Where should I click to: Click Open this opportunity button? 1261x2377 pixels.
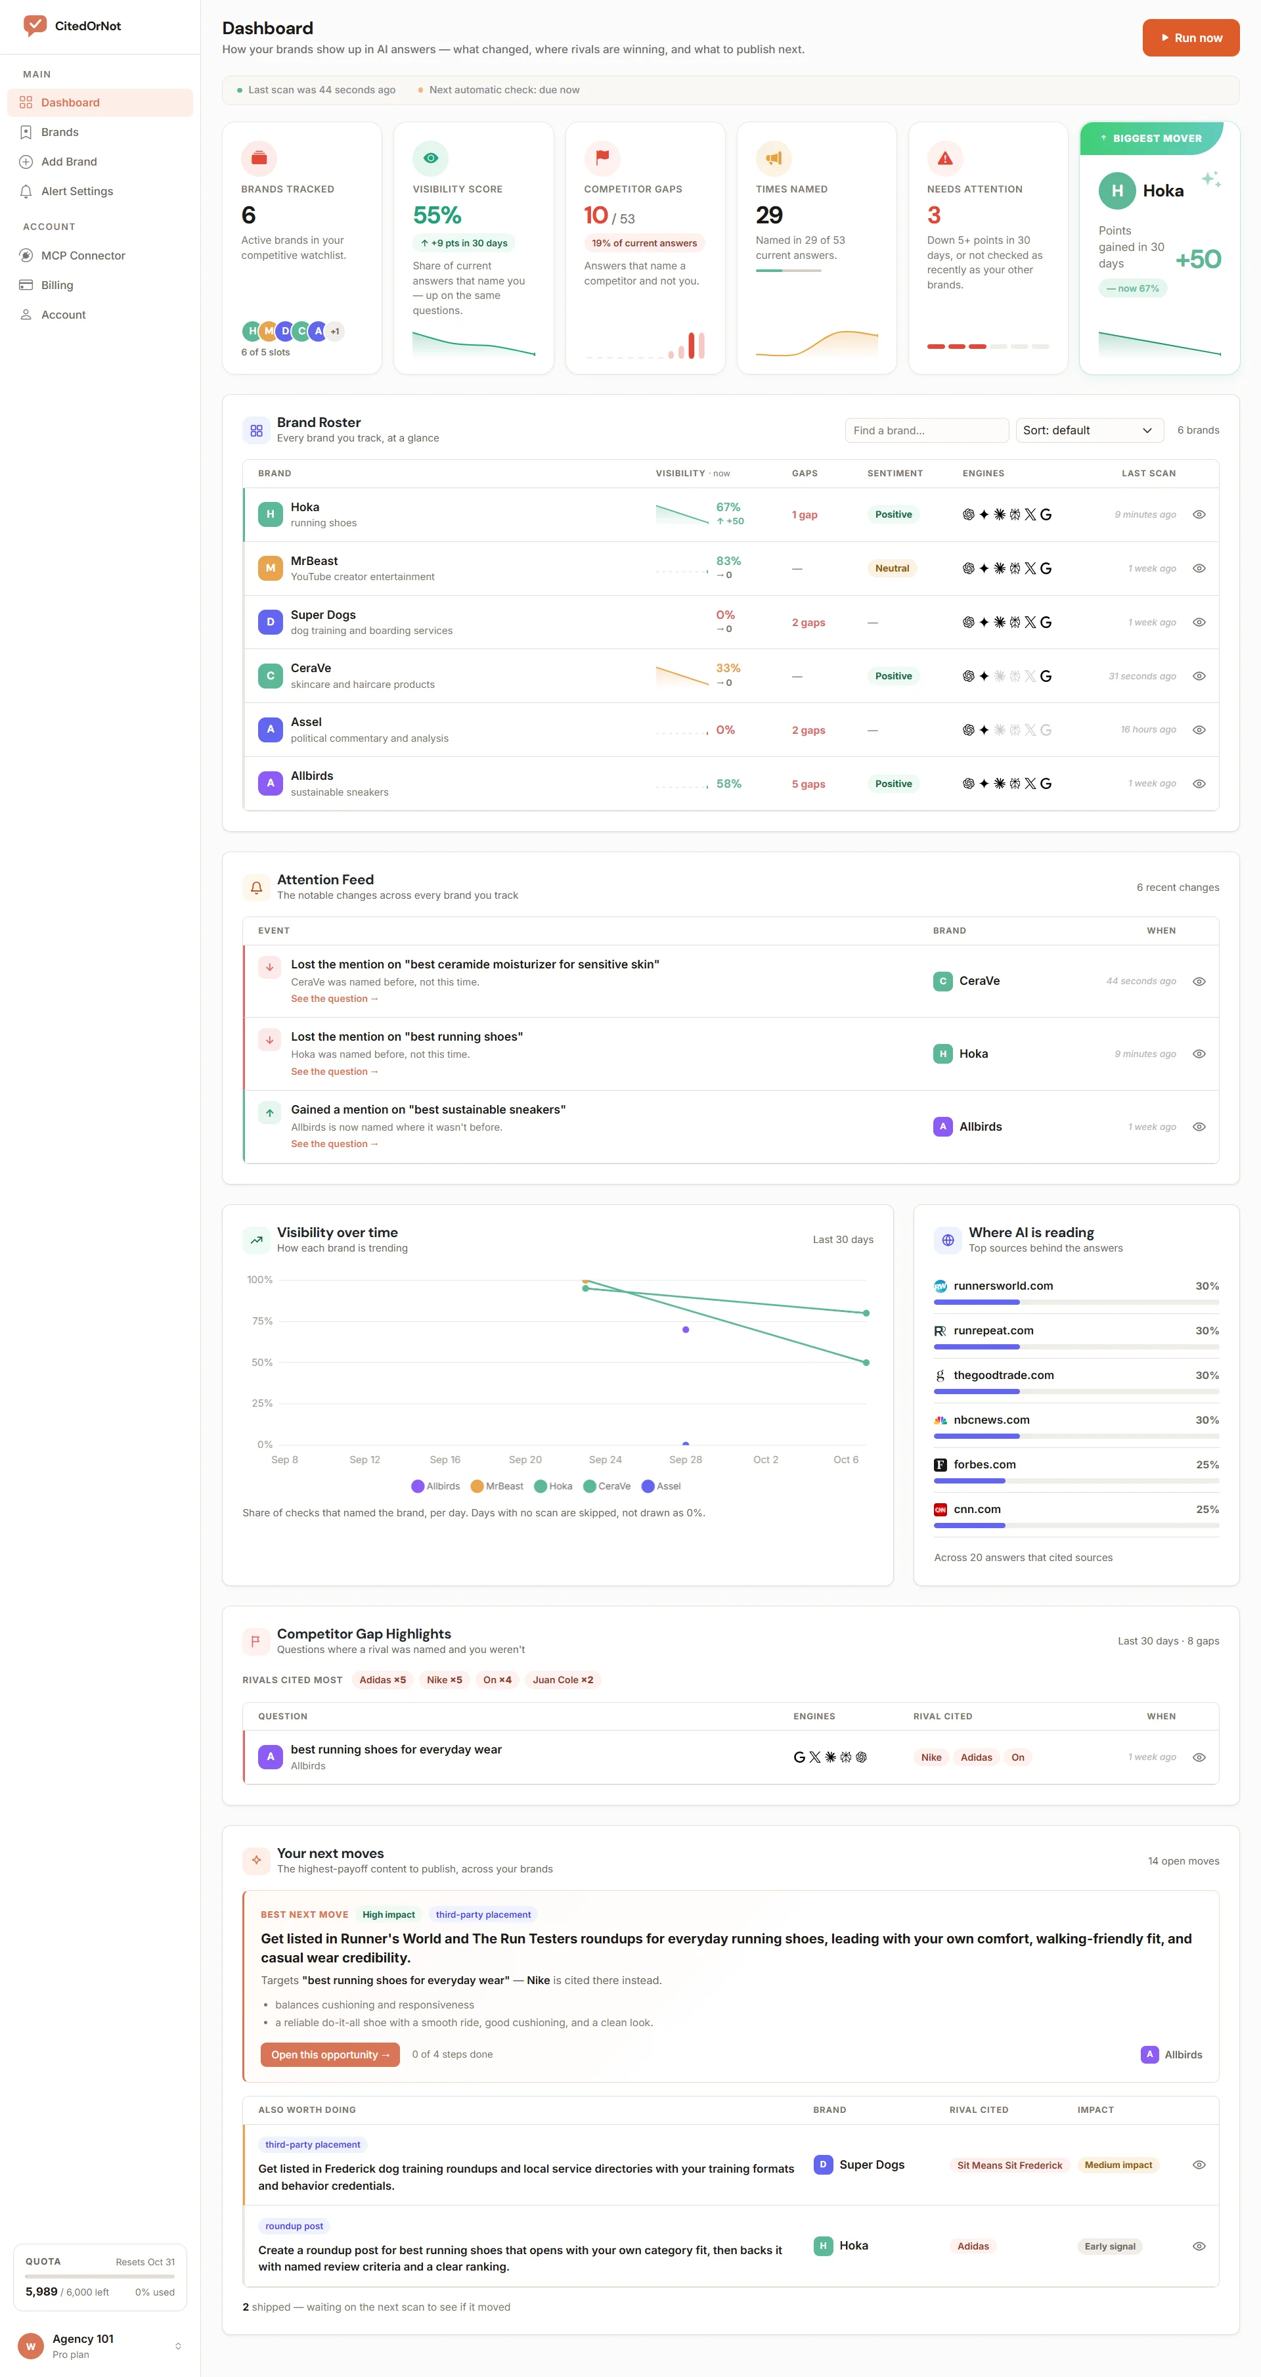[330, 2055]
